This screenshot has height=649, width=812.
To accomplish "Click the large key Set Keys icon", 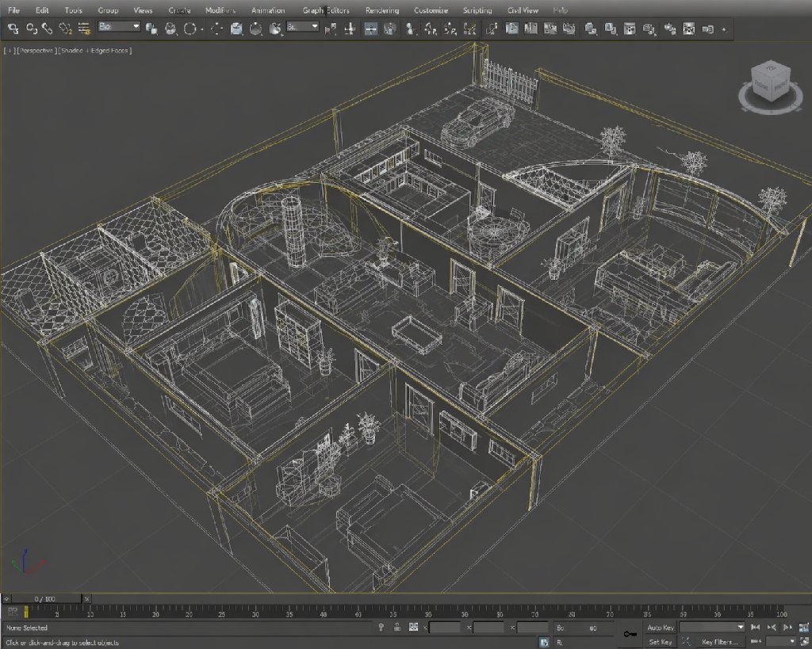I will click(630, 634).
